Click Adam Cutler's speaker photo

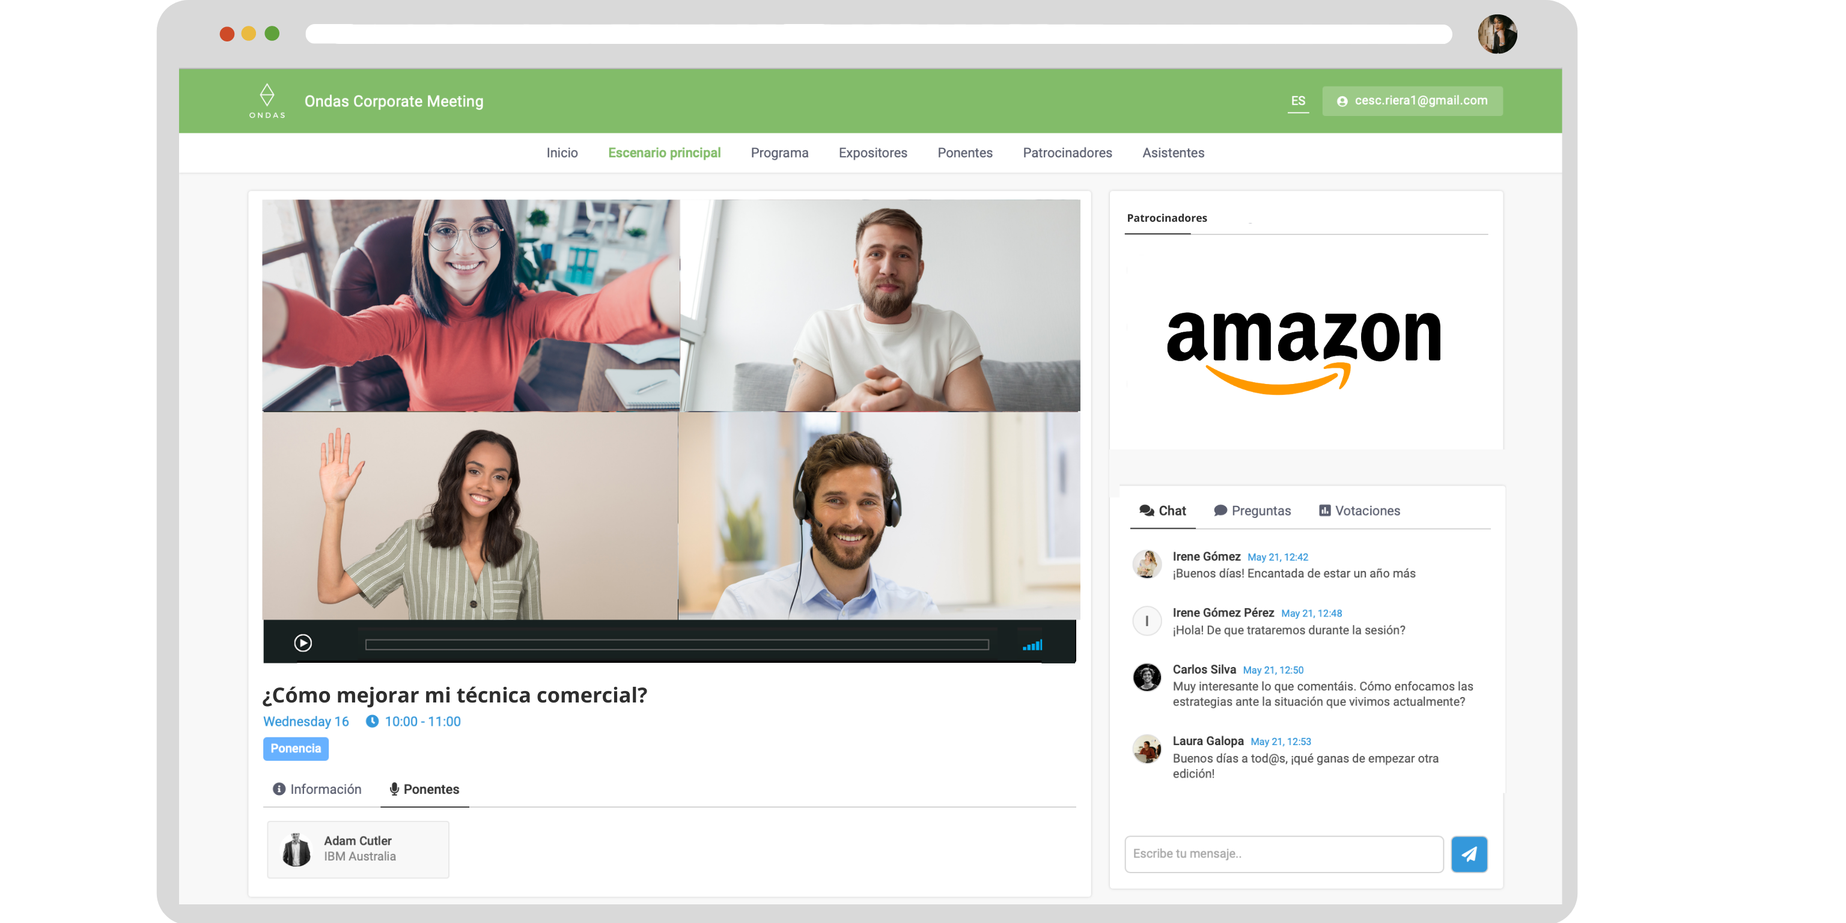coord(296,849)
